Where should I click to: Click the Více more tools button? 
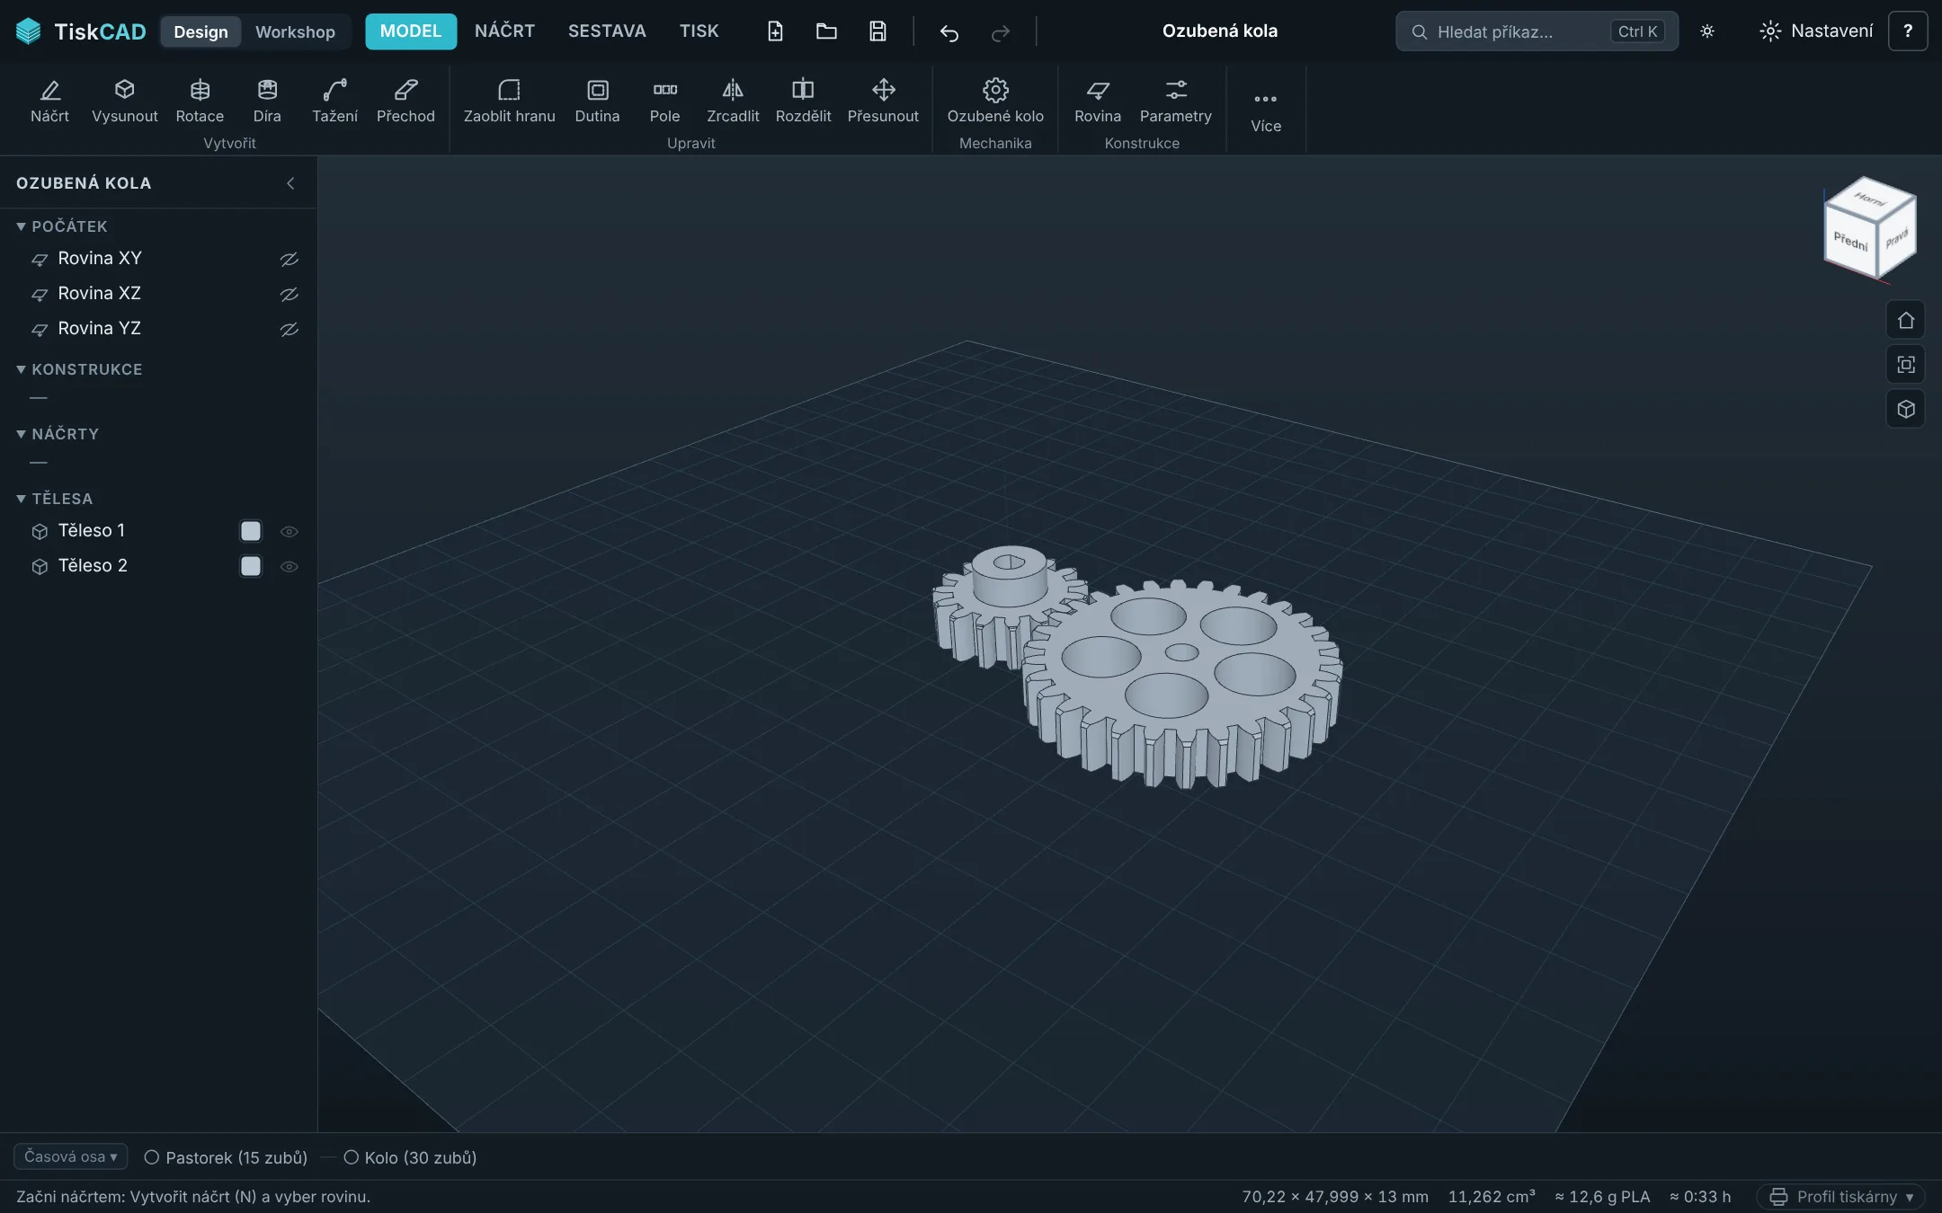pos(1265,111)
